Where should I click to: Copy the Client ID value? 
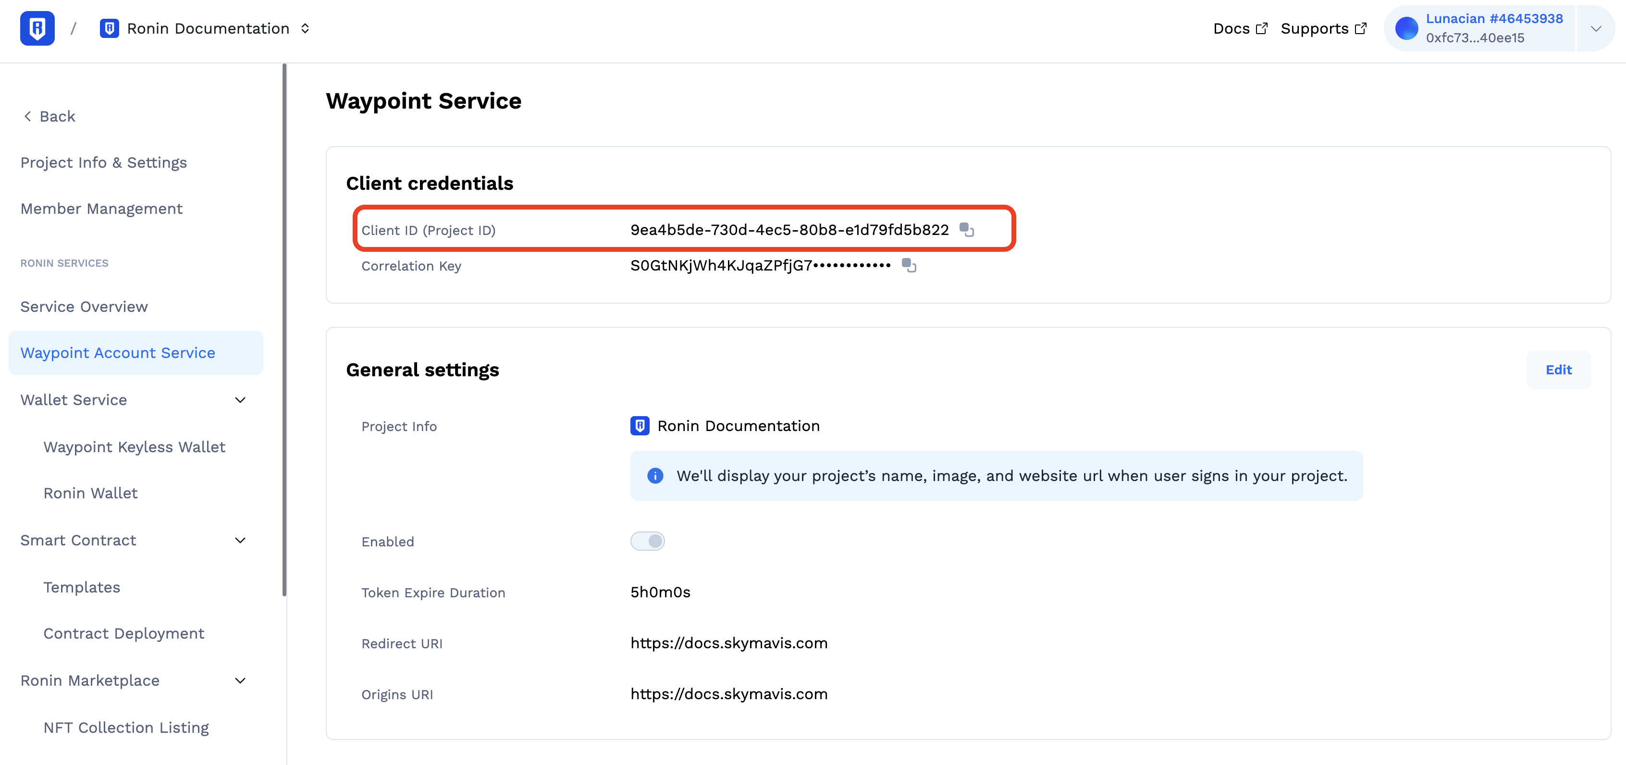966,230
